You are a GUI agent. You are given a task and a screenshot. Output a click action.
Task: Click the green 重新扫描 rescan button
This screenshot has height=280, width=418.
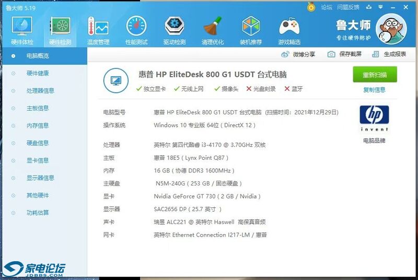tap(375, 75)
